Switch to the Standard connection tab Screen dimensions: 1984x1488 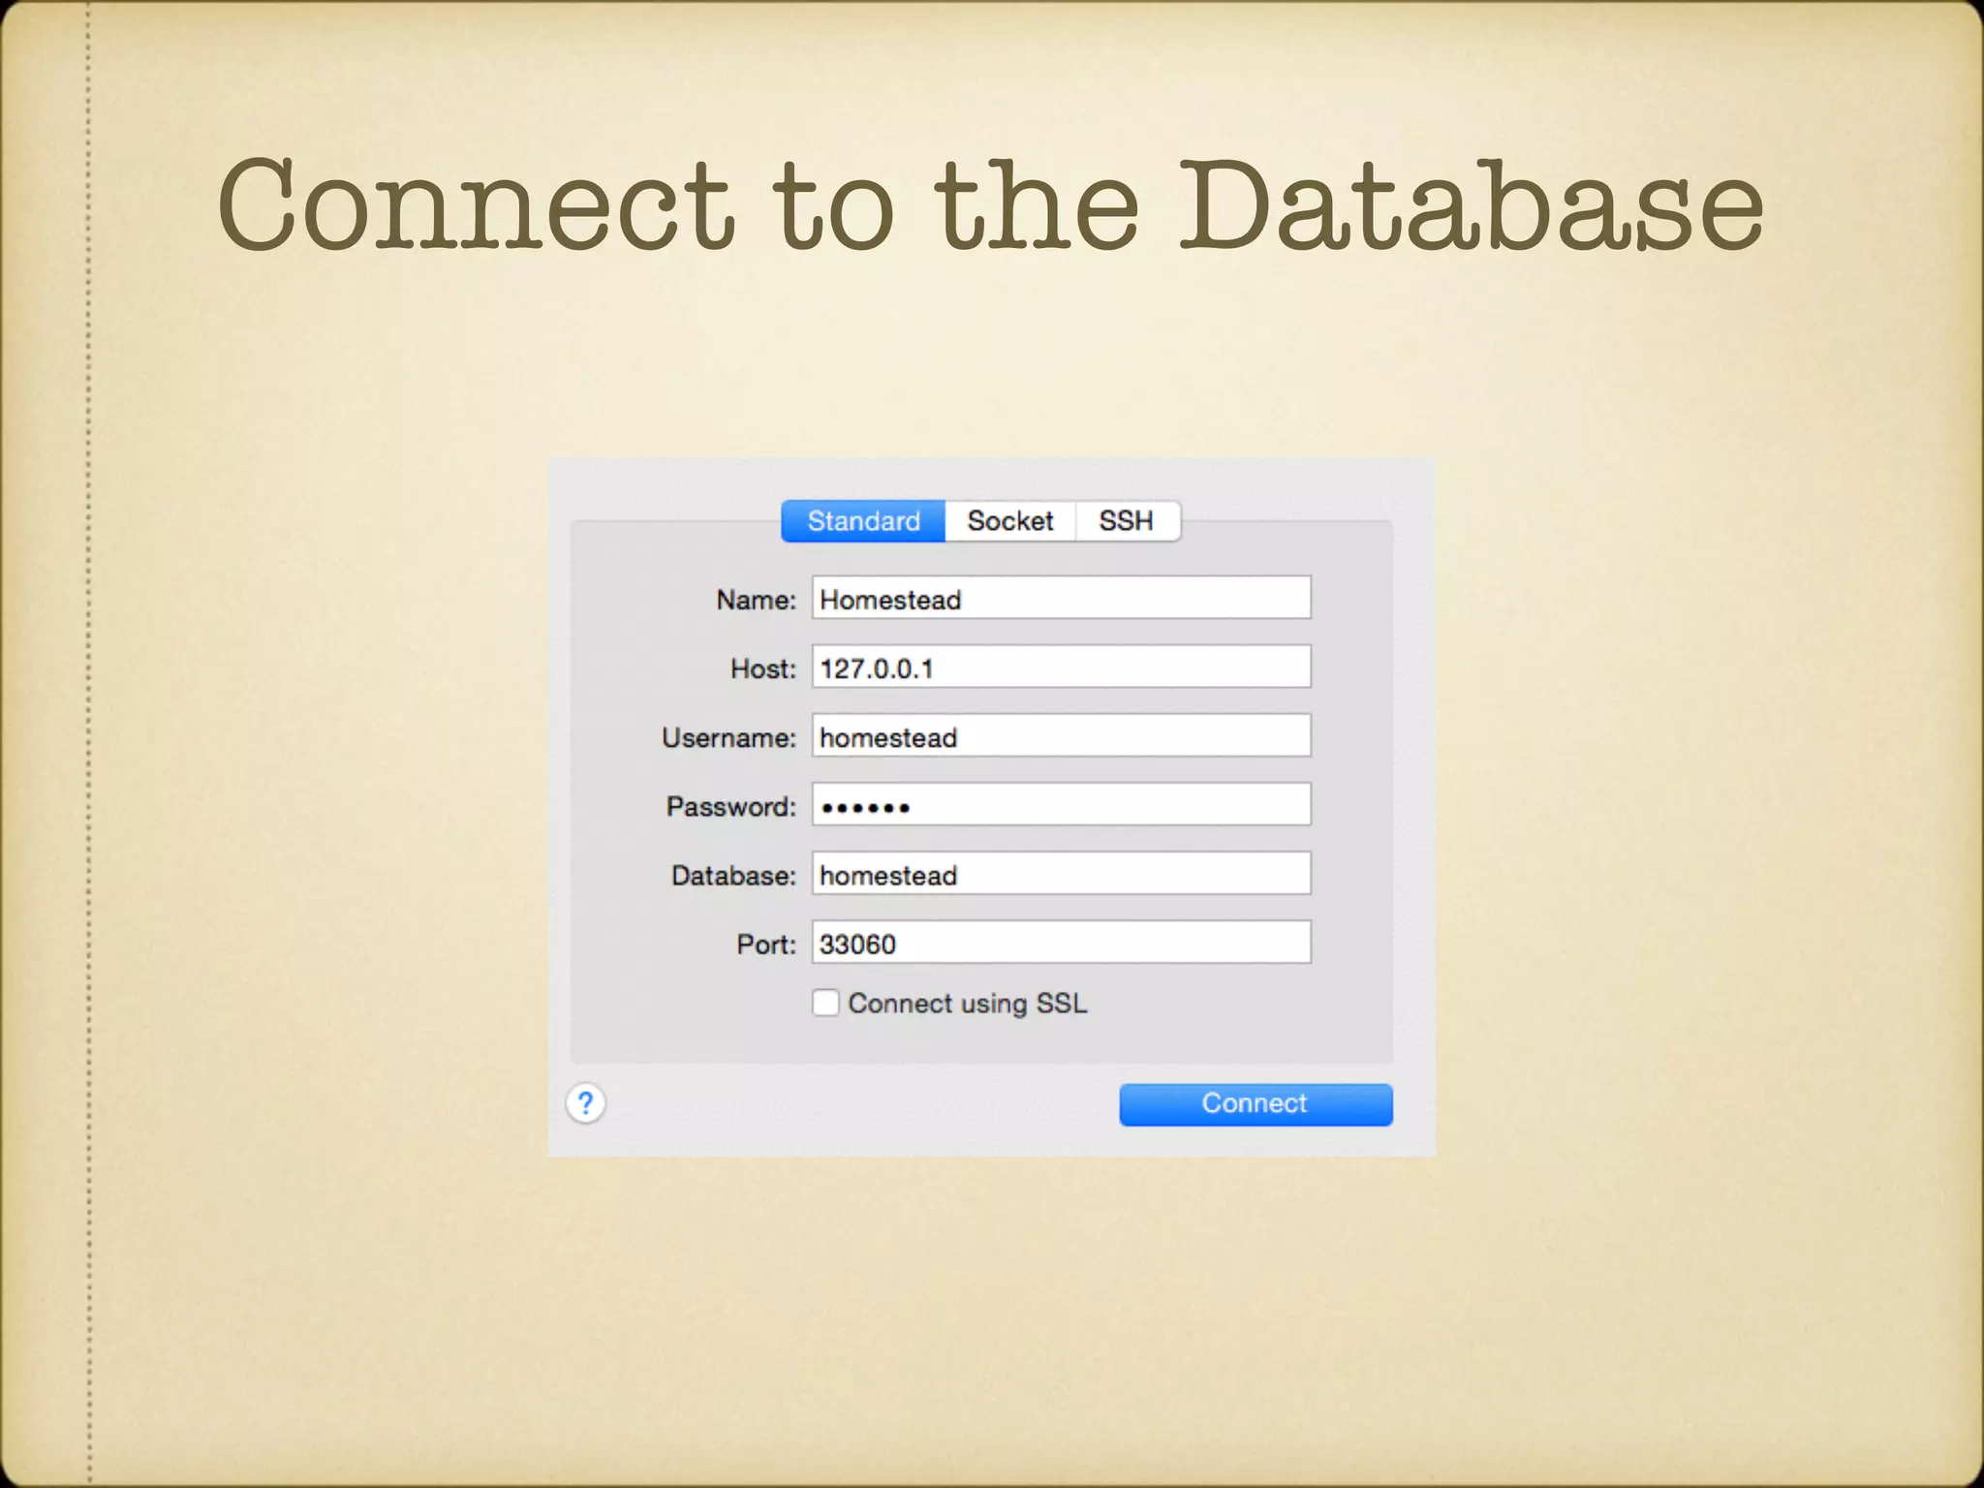[863, 521]
